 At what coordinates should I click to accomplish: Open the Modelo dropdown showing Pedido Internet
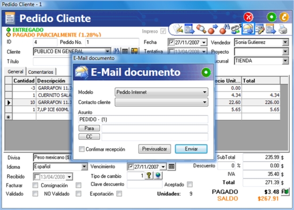point(161,92)
